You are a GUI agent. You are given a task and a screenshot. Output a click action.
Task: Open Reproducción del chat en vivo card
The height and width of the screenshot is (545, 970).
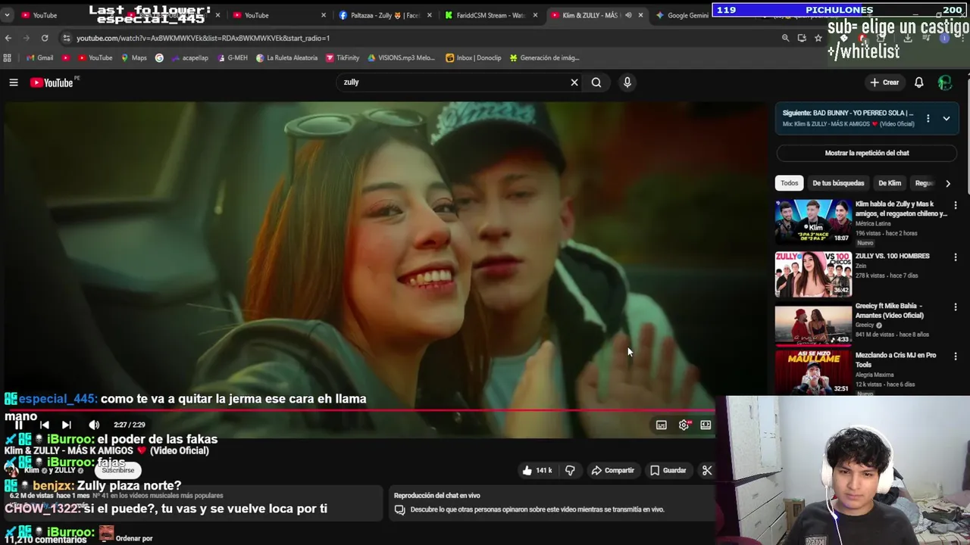[553, 503]
